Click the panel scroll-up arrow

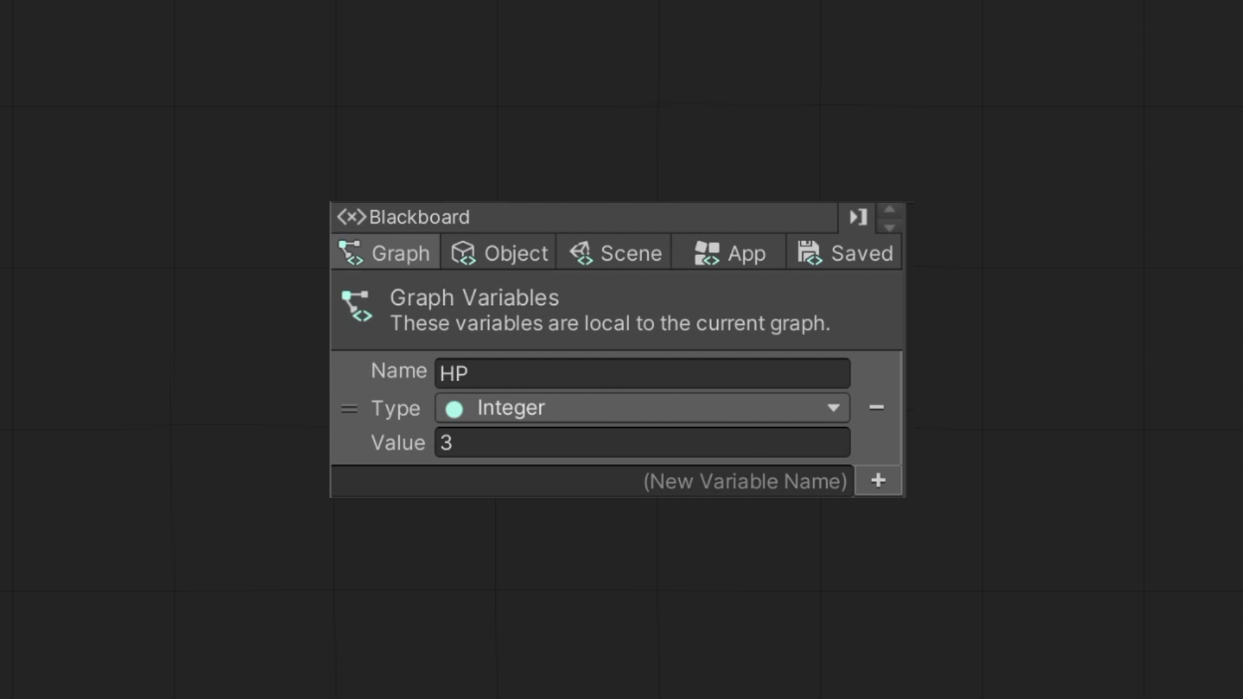click(x=890, y=209)
